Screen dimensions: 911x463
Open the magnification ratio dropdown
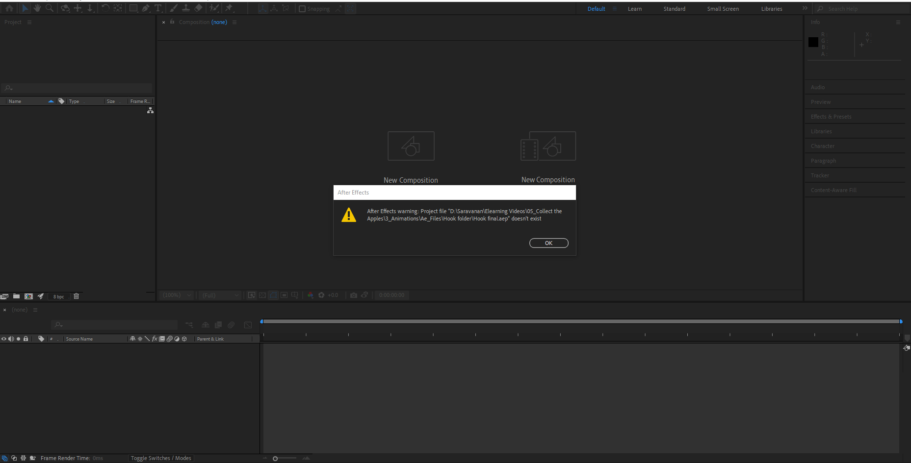176,295
